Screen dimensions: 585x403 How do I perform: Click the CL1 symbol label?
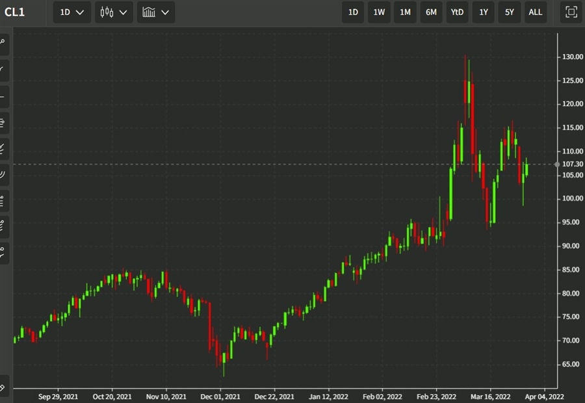14,12
